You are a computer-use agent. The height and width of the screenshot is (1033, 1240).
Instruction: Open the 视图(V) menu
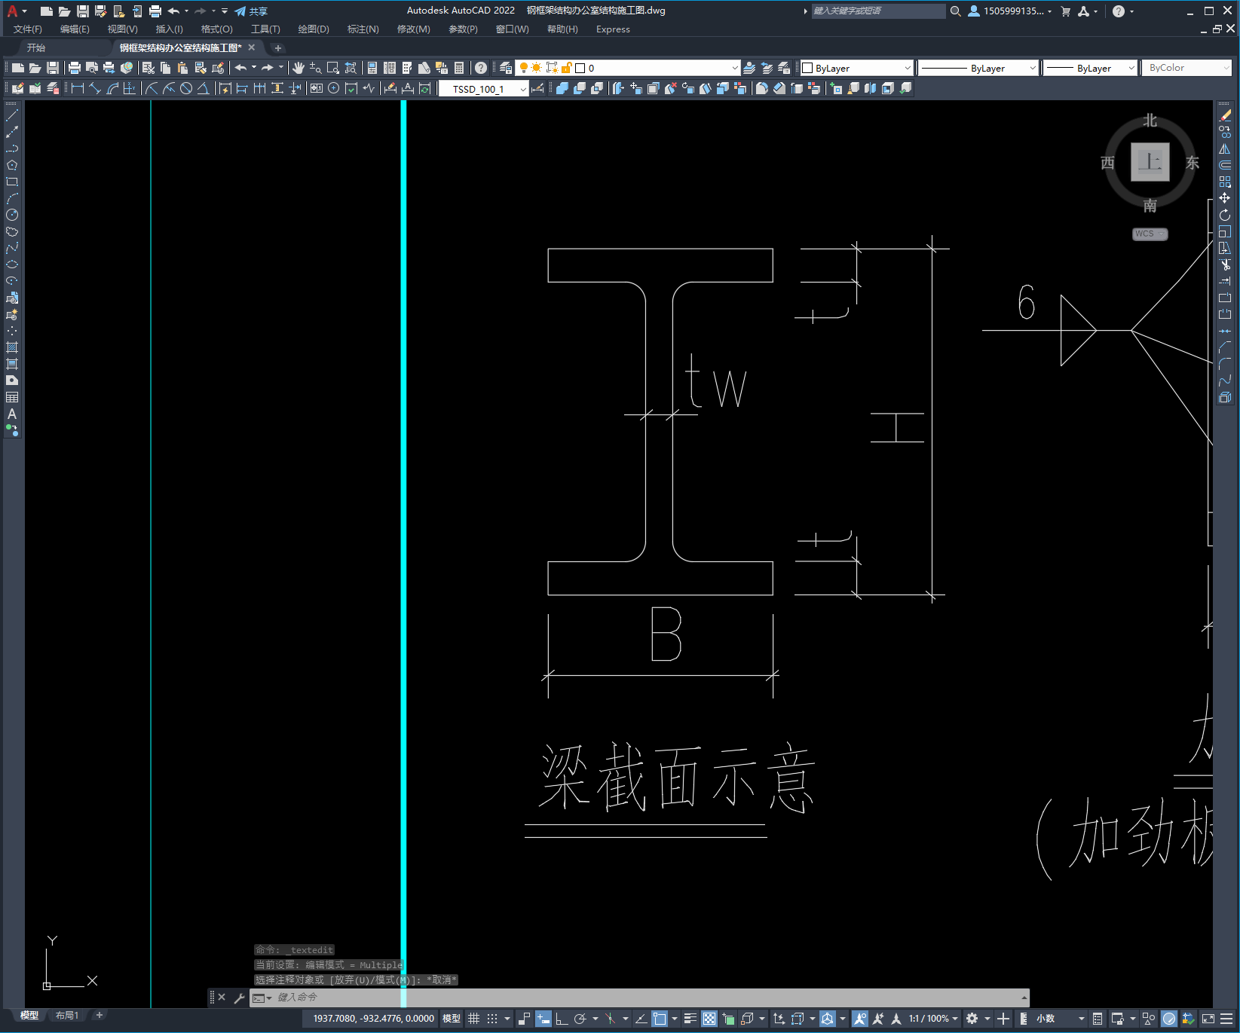click(122, 29)
